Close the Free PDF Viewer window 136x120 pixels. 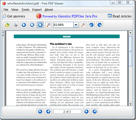coord(128,2)
